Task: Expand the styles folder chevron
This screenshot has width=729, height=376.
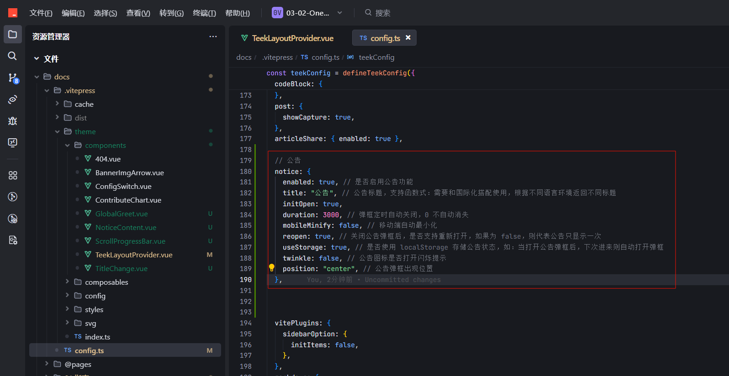Action: (68, 309)
